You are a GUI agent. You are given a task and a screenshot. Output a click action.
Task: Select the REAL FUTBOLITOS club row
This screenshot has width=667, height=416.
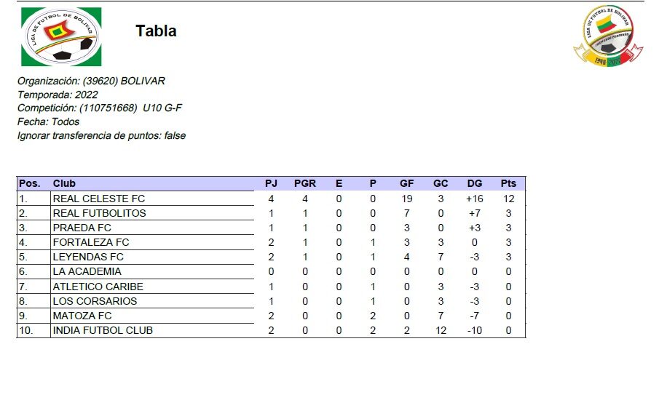point(99,213)
